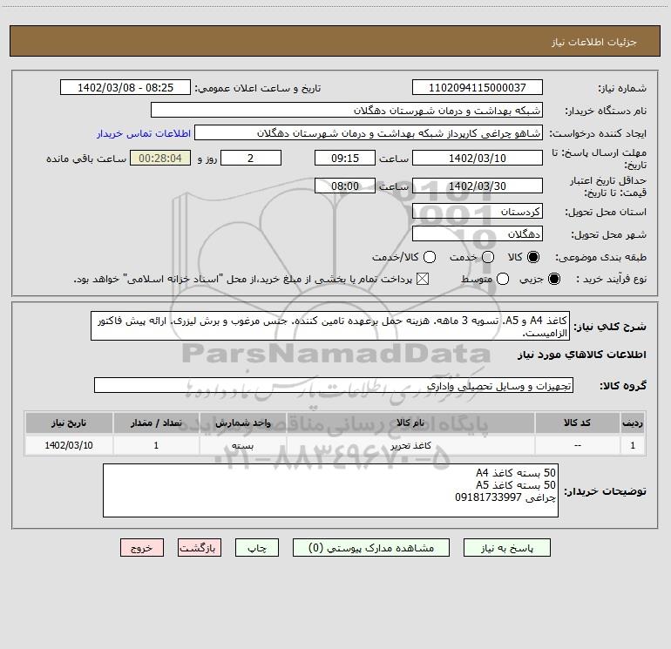
Task: Toggle the اسناد خزانه اسلامی payment checkbox
Action: coord(423,279)
